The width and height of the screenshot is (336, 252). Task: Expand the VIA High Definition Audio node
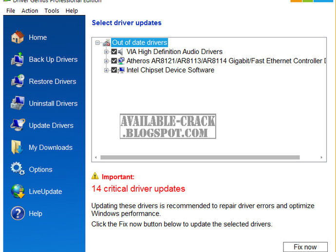[106, 52]
